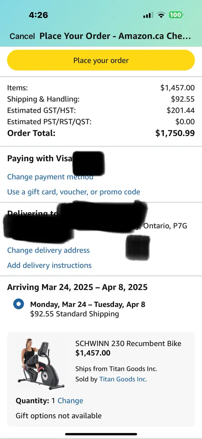Tap the Wi-Fi status icon
This screenshot has width=202, height=439.
(x=162, y=15)
